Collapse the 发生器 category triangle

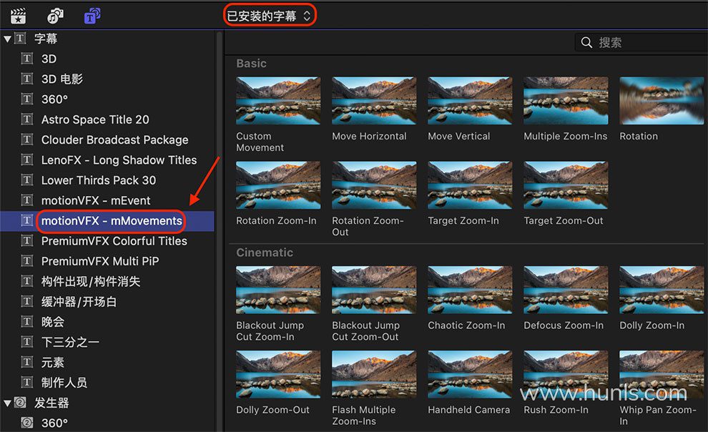pos(7,403)
